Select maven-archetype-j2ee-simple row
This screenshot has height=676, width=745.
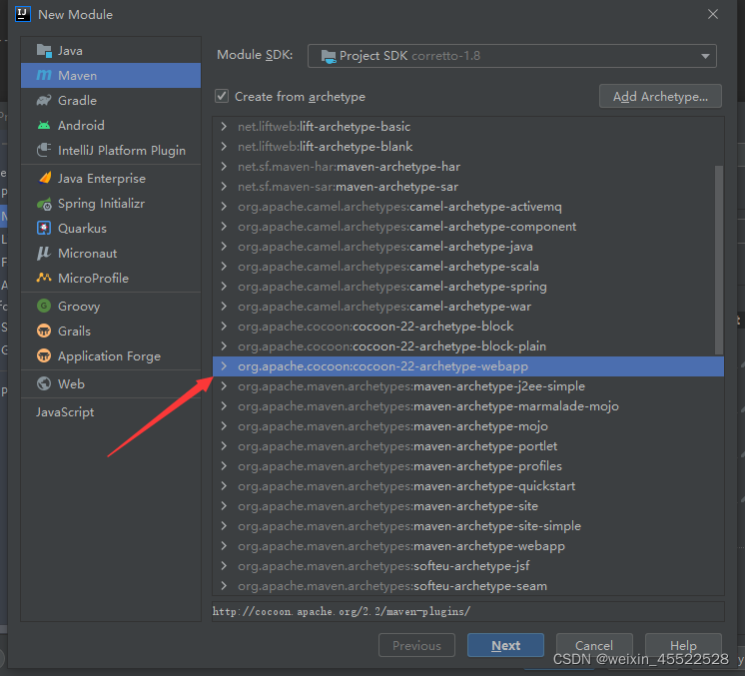tap(468, 386)
